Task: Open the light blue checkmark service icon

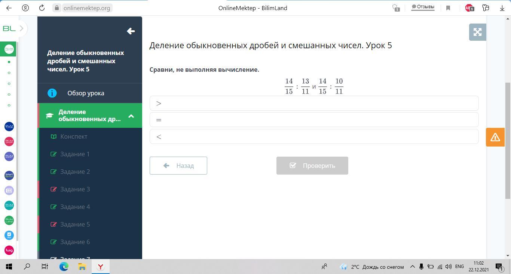Action: [x=9, y=235]
